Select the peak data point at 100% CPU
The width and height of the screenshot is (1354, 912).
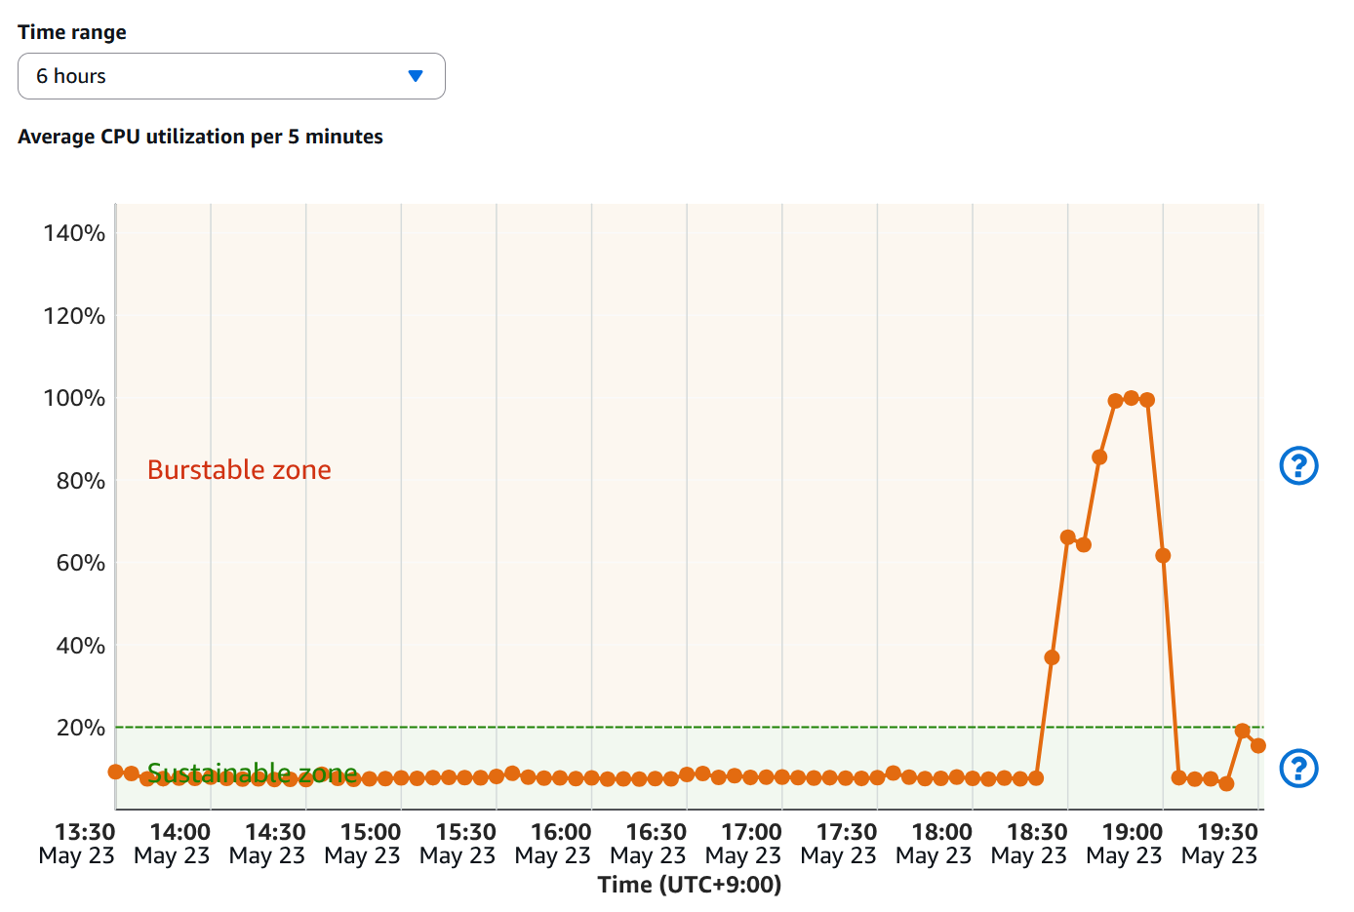(x=1132, y=398)
